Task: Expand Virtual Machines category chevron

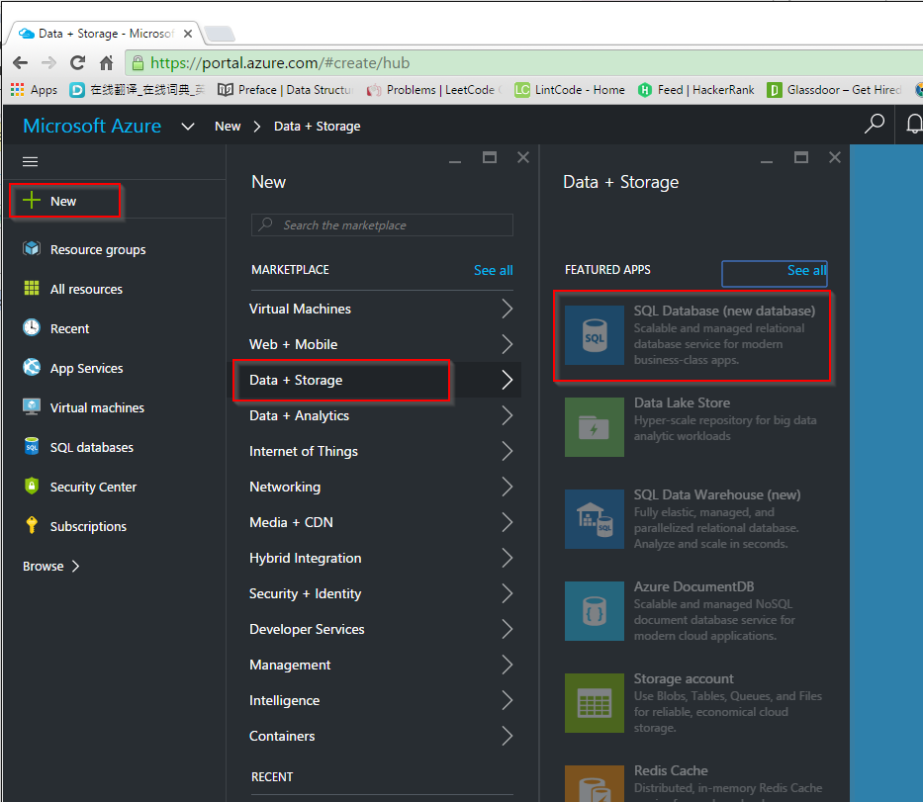Action: pos(507,309)
